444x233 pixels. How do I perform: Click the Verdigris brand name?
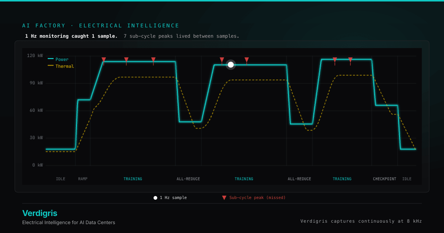click(40, 213)
